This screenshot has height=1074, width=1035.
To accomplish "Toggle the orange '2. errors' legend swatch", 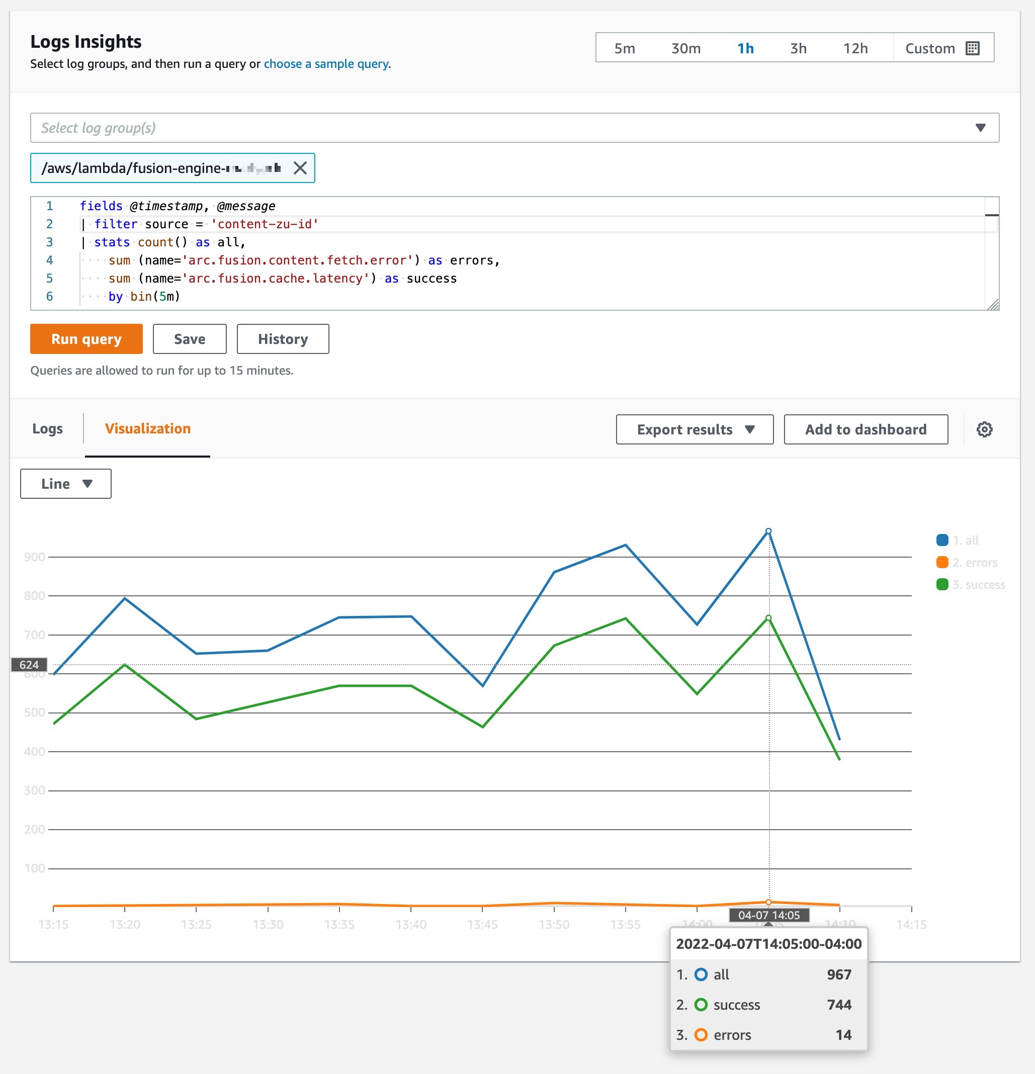I will (x=942, y=562).
